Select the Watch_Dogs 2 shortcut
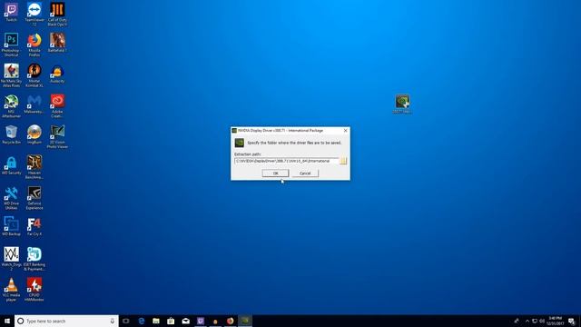The image size is (581, 327). pos(11,259)
